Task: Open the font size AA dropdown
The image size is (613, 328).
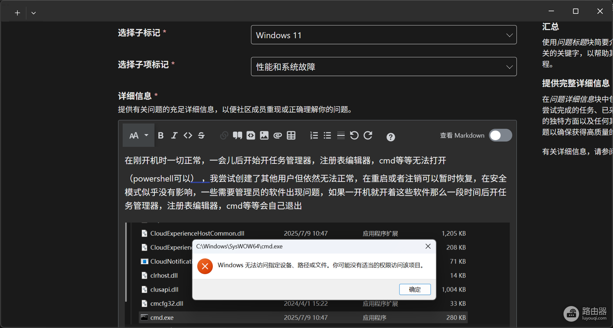Action: 139,136
